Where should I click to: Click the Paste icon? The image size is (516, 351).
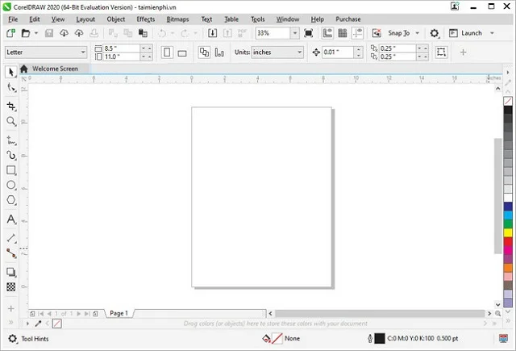tap(143, 33)
